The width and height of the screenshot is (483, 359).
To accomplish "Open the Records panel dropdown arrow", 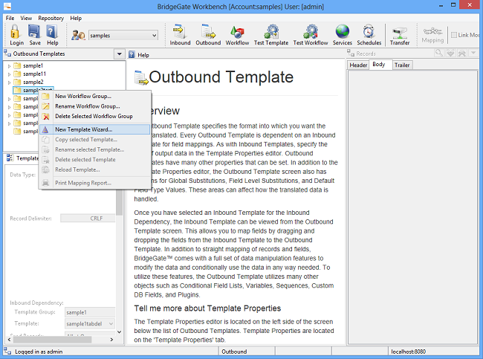I will [473, 54].
